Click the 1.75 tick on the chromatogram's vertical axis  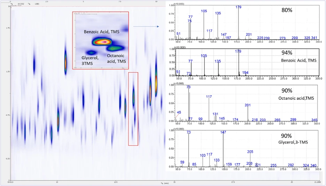pyautogui.click(x=8, y=28)
